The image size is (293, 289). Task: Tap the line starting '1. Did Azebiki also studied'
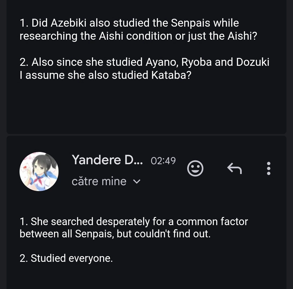pos(129,23)
